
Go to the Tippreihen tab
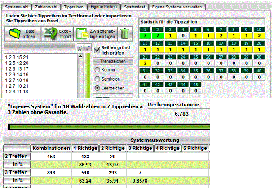[x=74, y=7]
